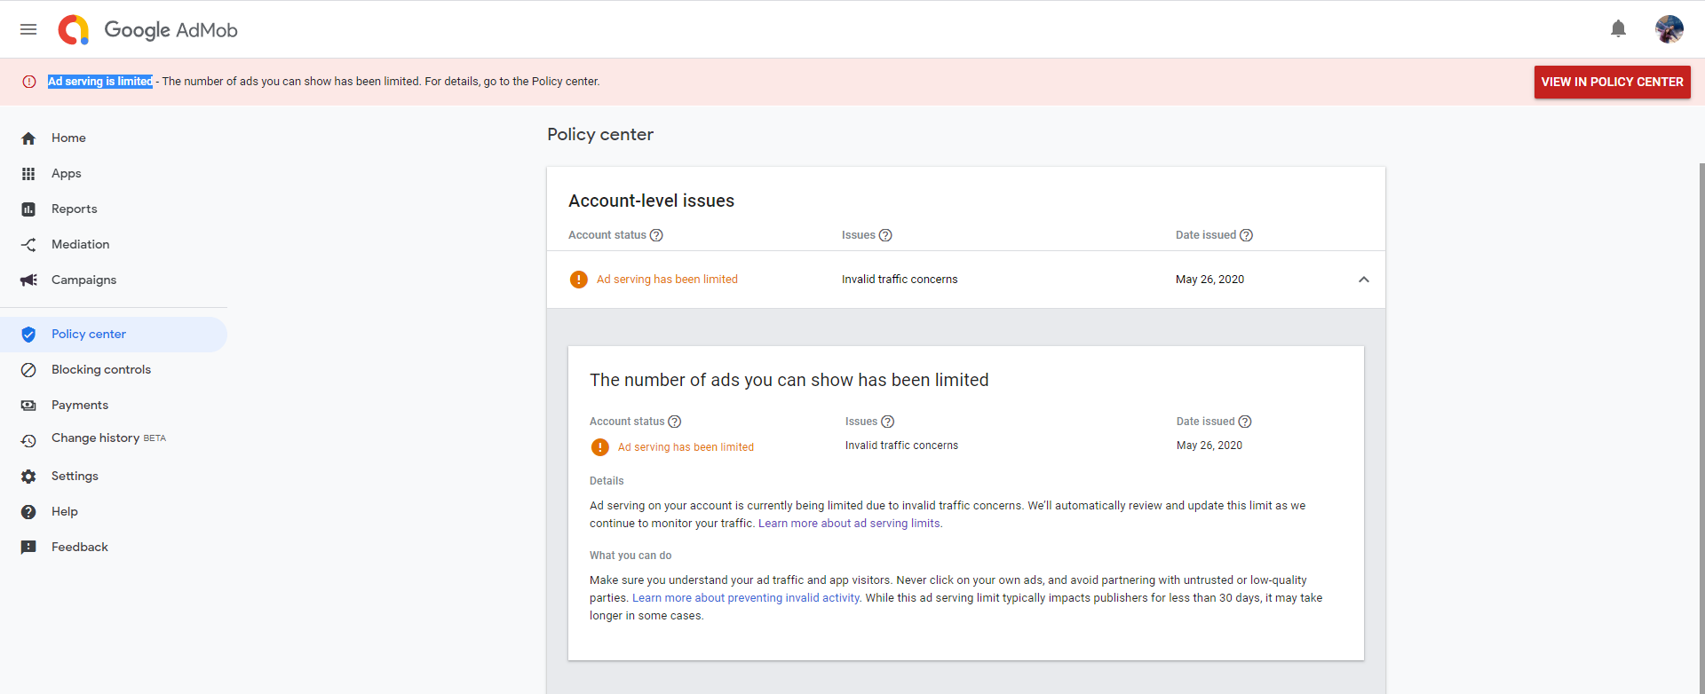The width and height of the screenshot is (1705, 694).
Task: Open Campaigns in the sidebar
Action: point(114,280)
